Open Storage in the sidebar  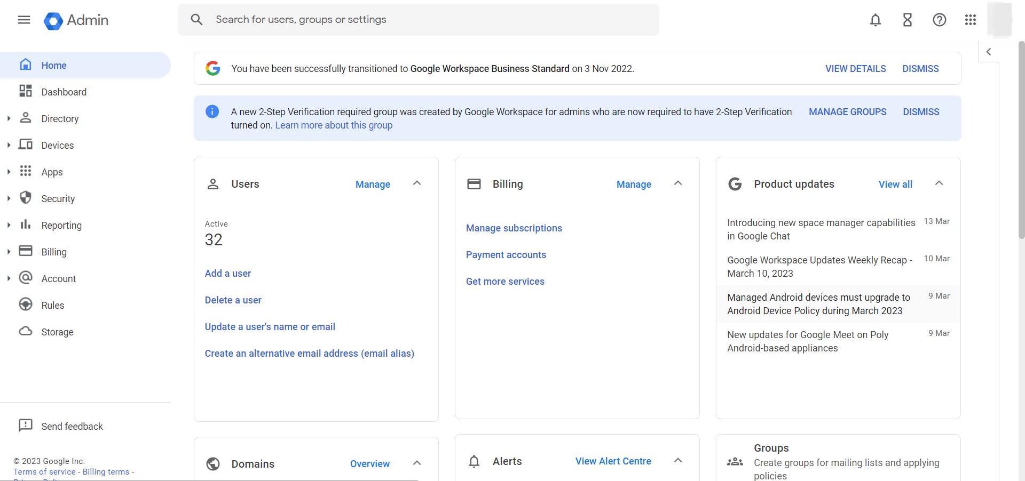[85, 332]
